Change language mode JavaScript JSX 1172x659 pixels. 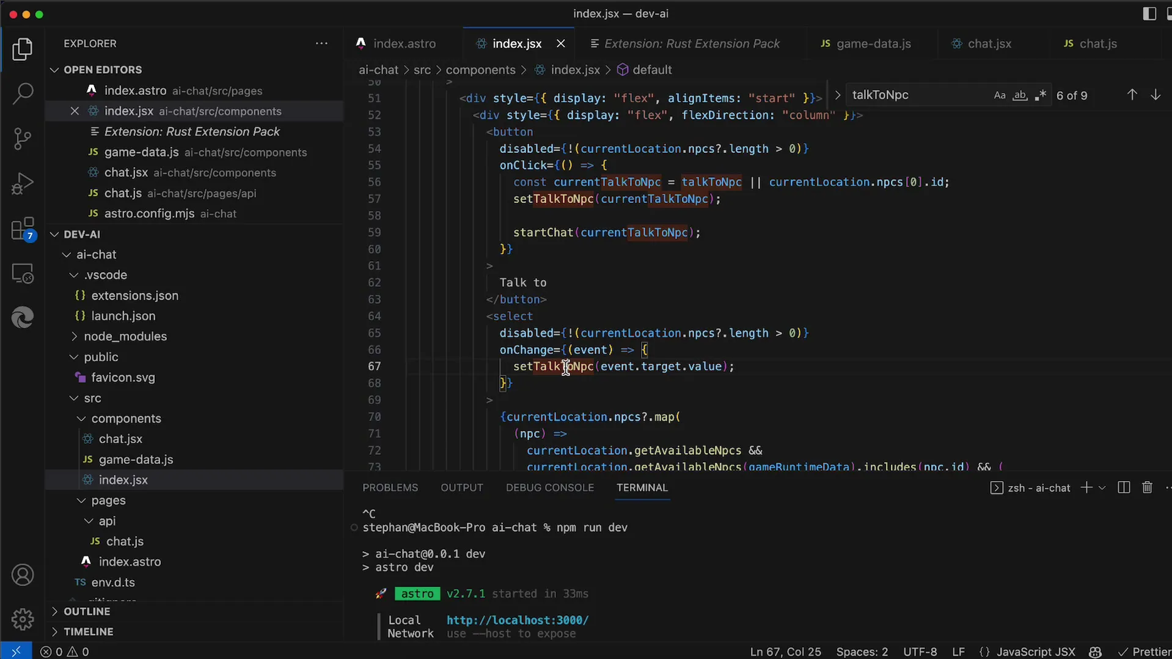point(1036,652)
